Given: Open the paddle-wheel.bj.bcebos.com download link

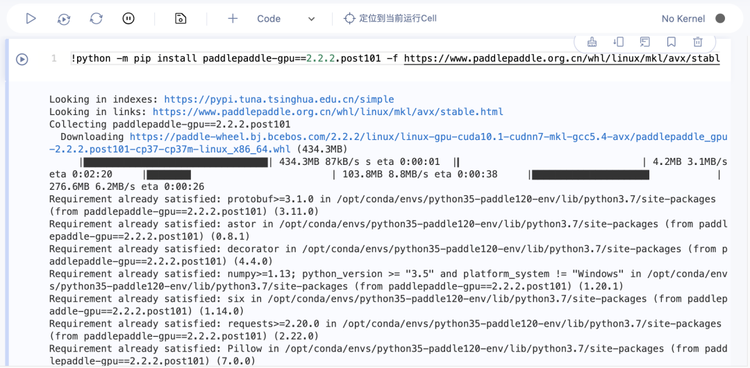Looking at the screenshot, I should tap(388, 143).
